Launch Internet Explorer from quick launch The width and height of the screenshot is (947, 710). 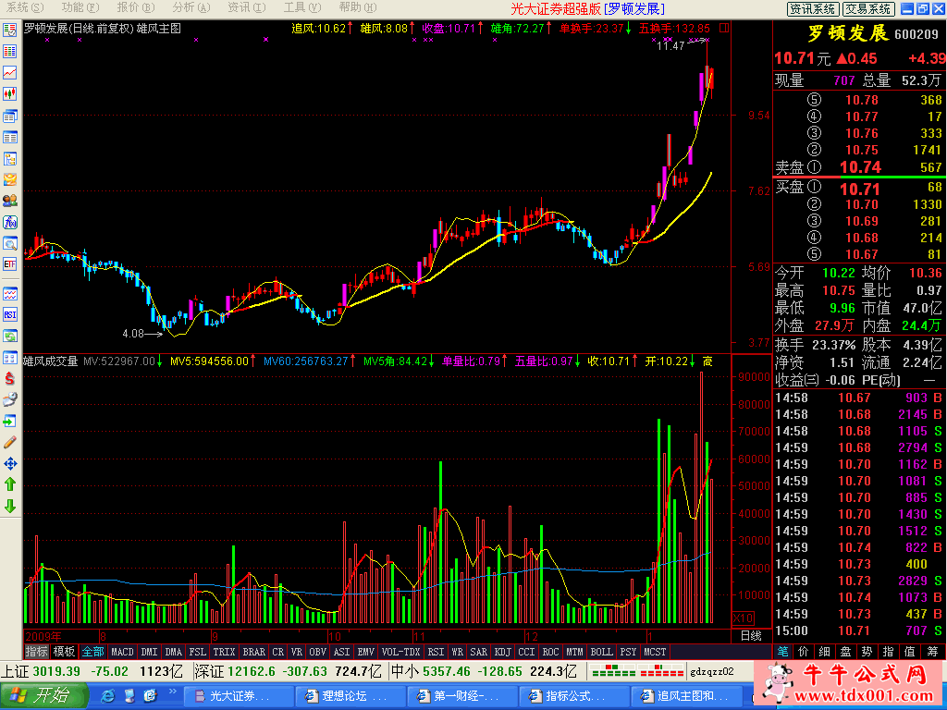coord(108,695)
